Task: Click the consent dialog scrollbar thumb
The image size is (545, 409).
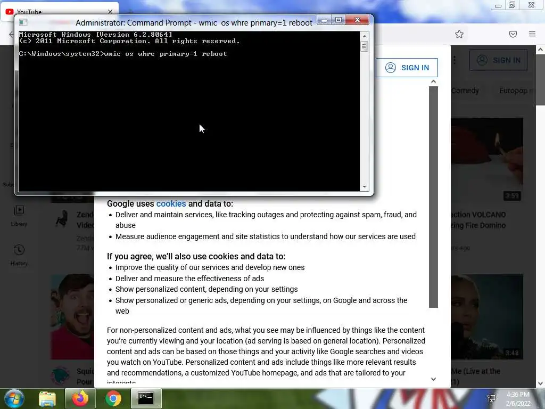Action: coord(433,197)
